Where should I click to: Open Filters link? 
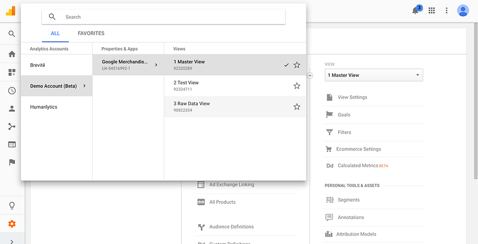pyautogui.click(x=345, y=132)
